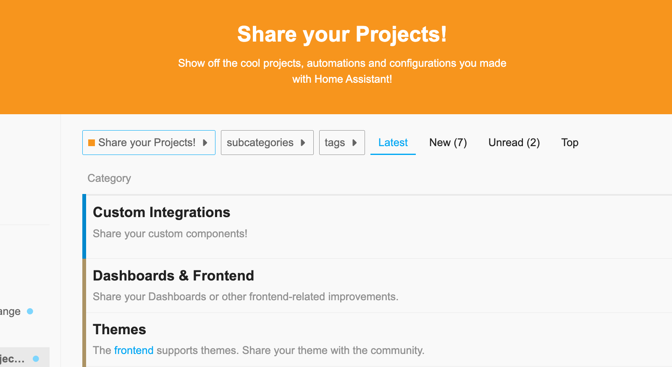Click the unread dot next to the 'jec...' sidebar entry
672x367 pixels.
[35, 358]
